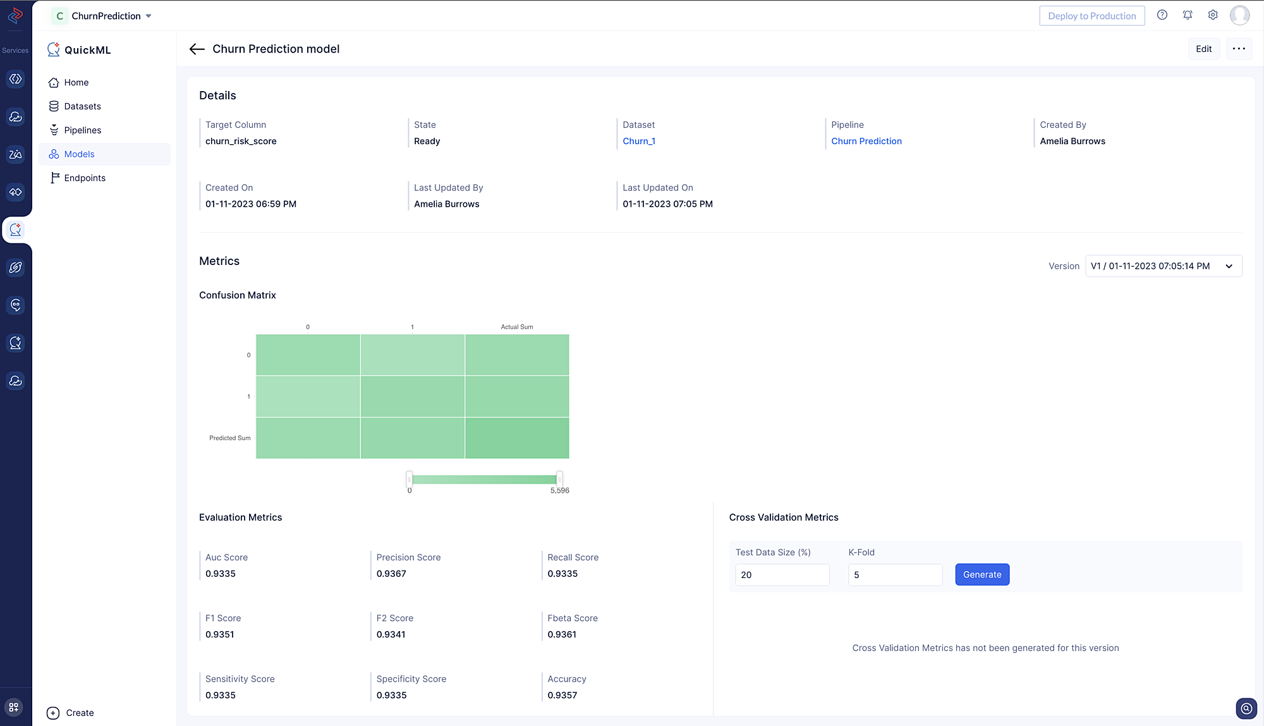Click Generate for cross validation metrics

982,574
